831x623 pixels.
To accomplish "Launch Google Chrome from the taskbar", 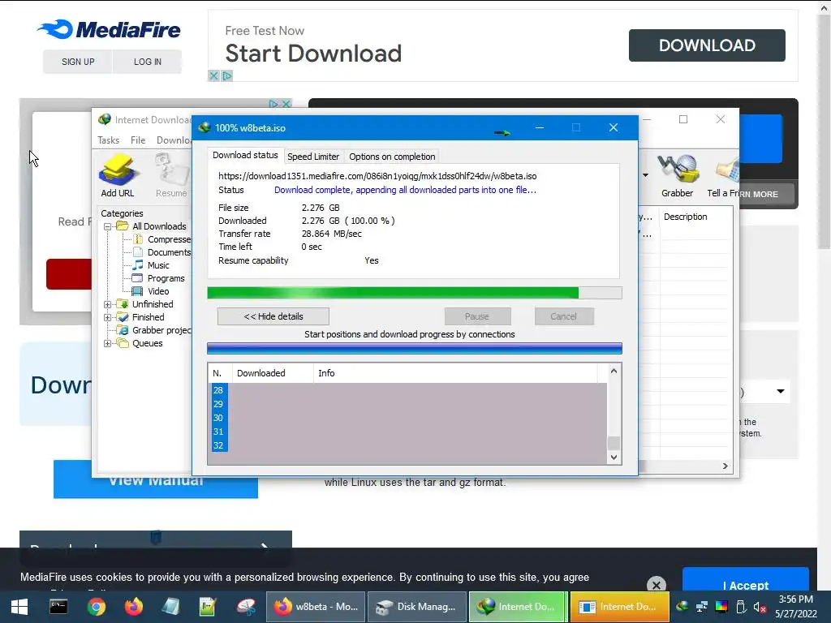I will pos(97,607).
